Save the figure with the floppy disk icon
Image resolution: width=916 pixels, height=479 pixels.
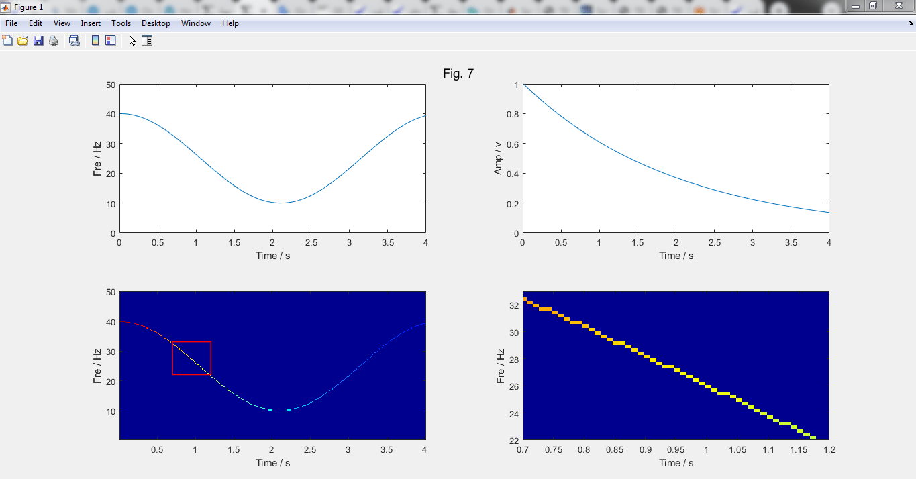tap(38, 41)
